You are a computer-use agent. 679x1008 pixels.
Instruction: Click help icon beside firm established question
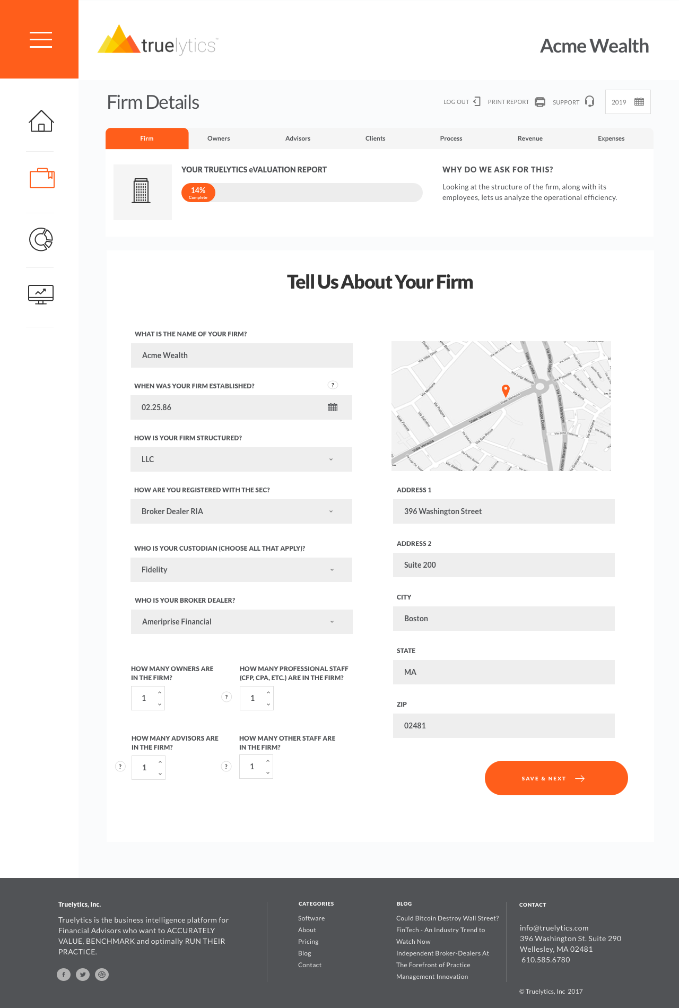click(x=333, y=385)
